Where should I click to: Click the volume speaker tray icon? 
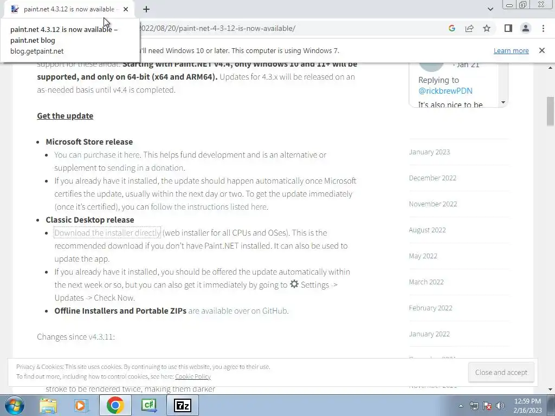point(500,406)
